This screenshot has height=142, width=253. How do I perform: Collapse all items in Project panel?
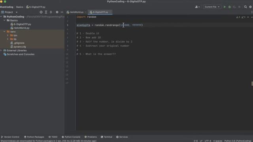point(51,12)
